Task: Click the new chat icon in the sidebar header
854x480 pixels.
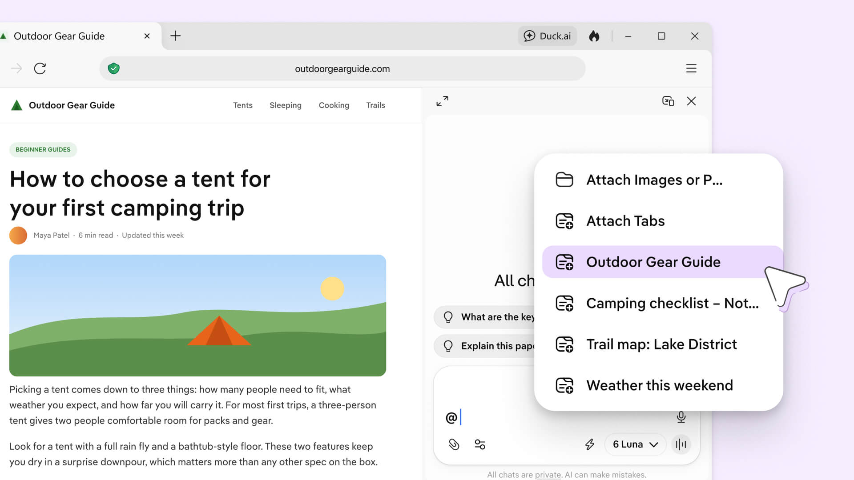Action: click(668, 101)
